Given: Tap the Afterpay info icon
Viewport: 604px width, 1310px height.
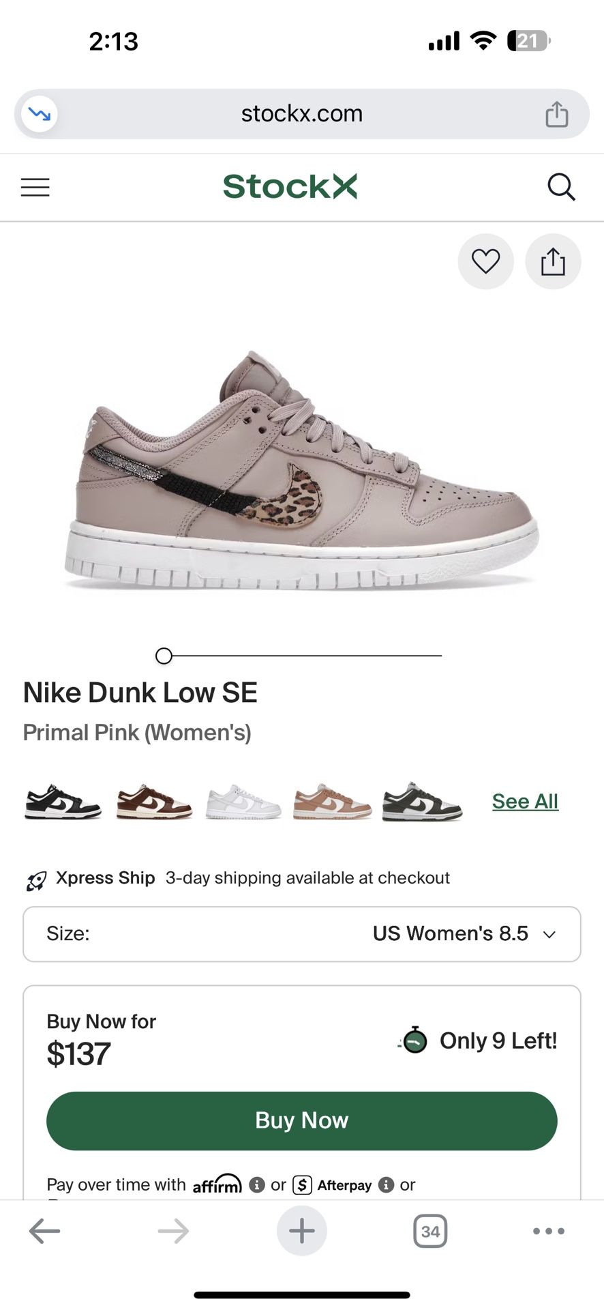Looking at the screenshot, I should [386, 1184].
